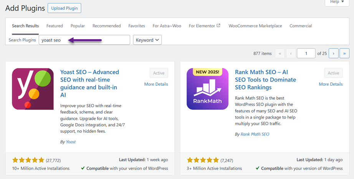The width and height of the screenshot is (354, 179).
Task: Click the 'of 25' page total text
Action: [x=322, y=53]
